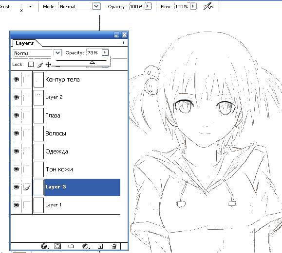
Task: Enable the lock transparent pixels checkbox
Action: pos(31,65)
